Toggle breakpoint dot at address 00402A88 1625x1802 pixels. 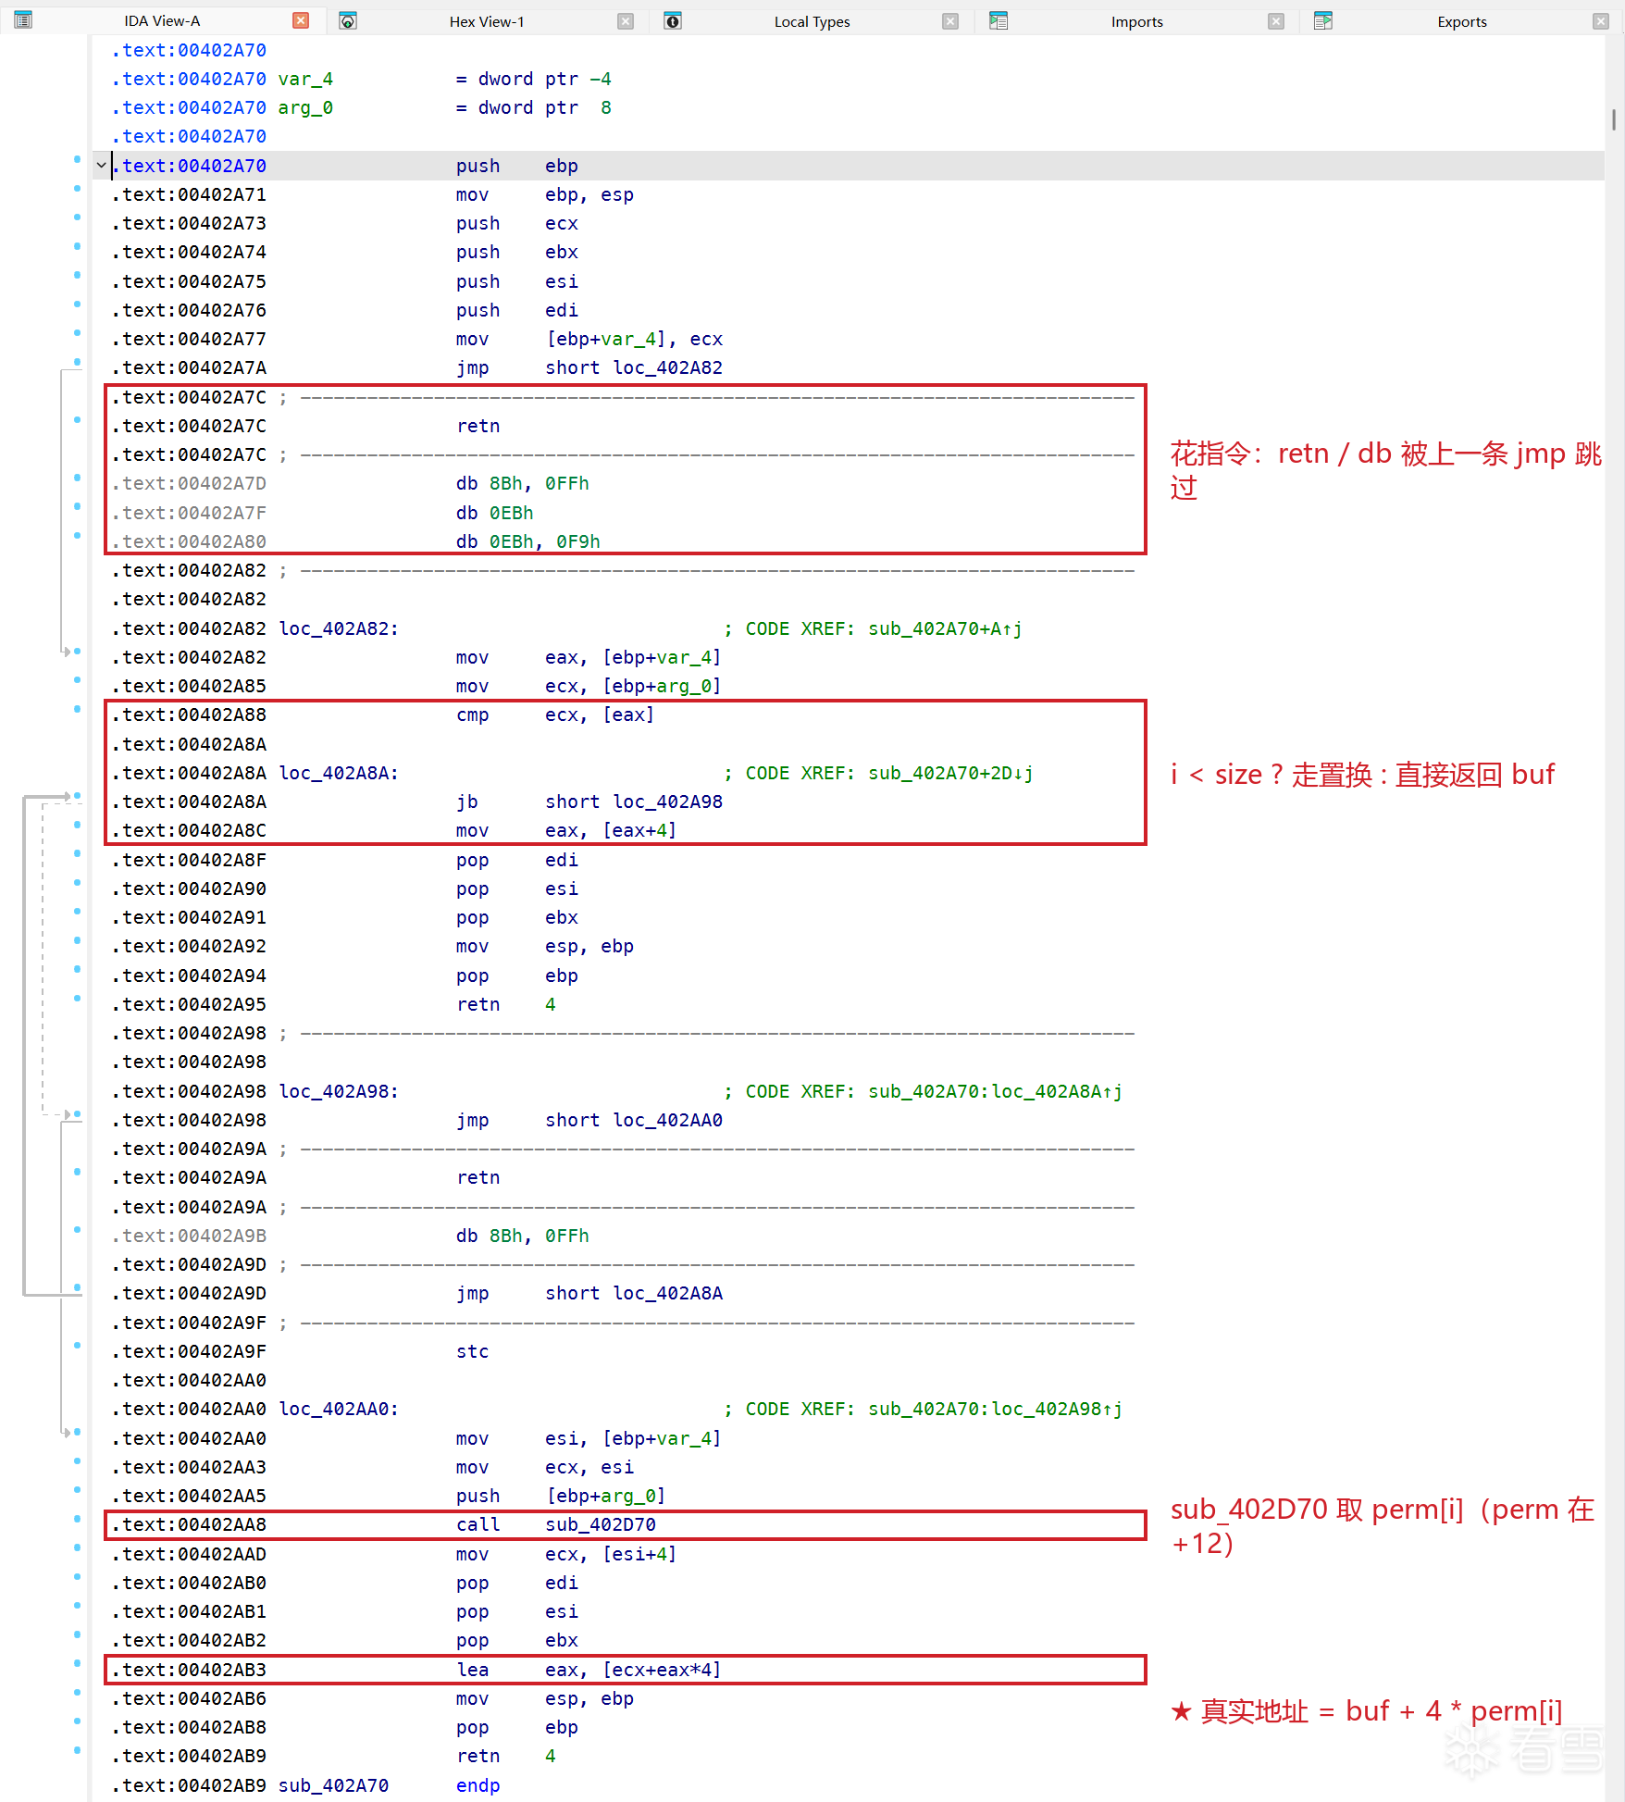tap(77, 709)
